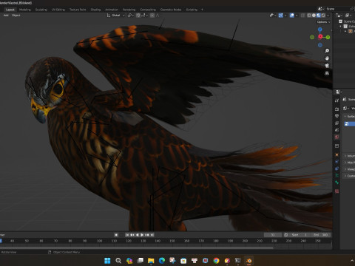Screen dimensions: 355x266
Task: Open the Render properties tab
Action: pyautogui.click(x=337, y=109)
